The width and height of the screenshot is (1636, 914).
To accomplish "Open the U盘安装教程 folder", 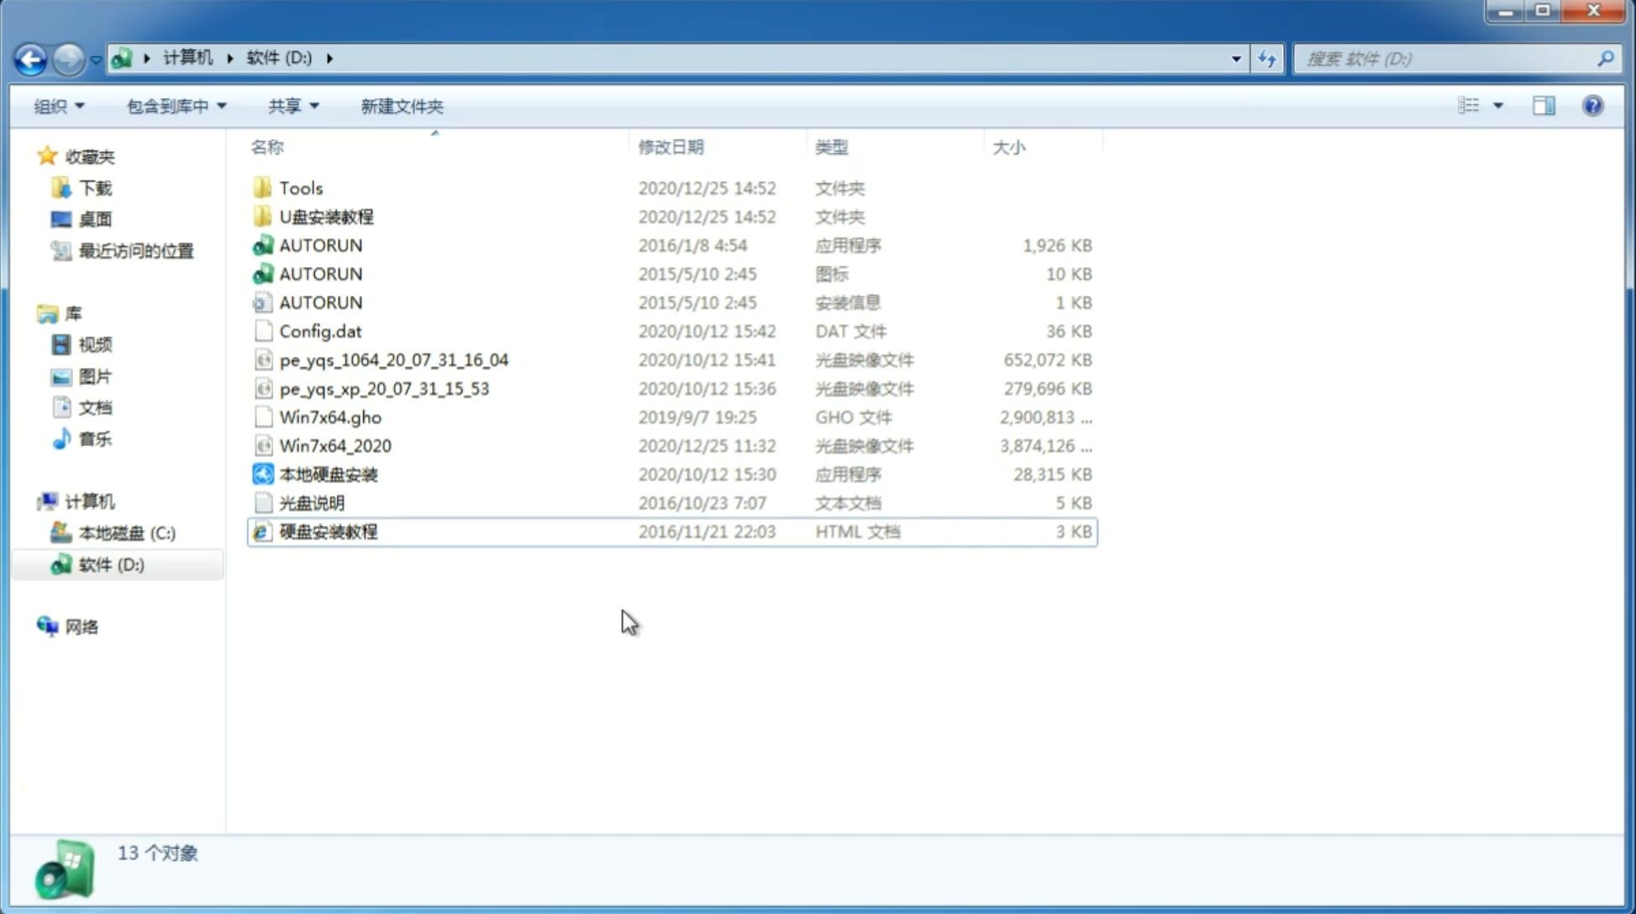I will [327, 216].
